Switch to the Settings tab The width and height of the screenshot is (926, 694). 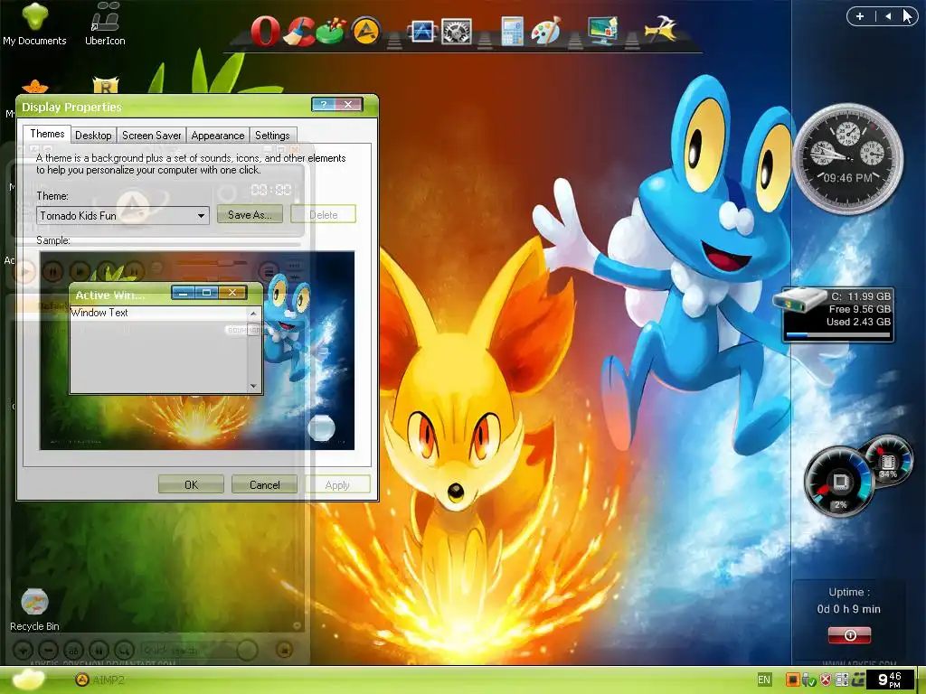tap(272, 136)
